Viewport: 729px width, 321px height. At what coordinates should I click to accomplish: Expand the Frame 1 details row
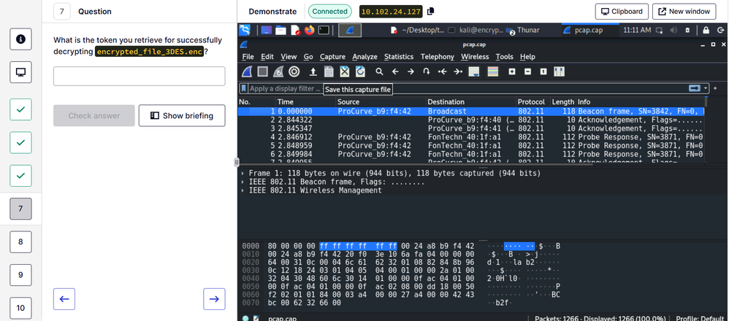pos(242,174)
